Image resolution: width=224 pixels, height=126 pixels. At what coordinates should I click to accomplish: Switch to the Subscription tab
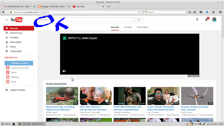(x=142, y=27)
